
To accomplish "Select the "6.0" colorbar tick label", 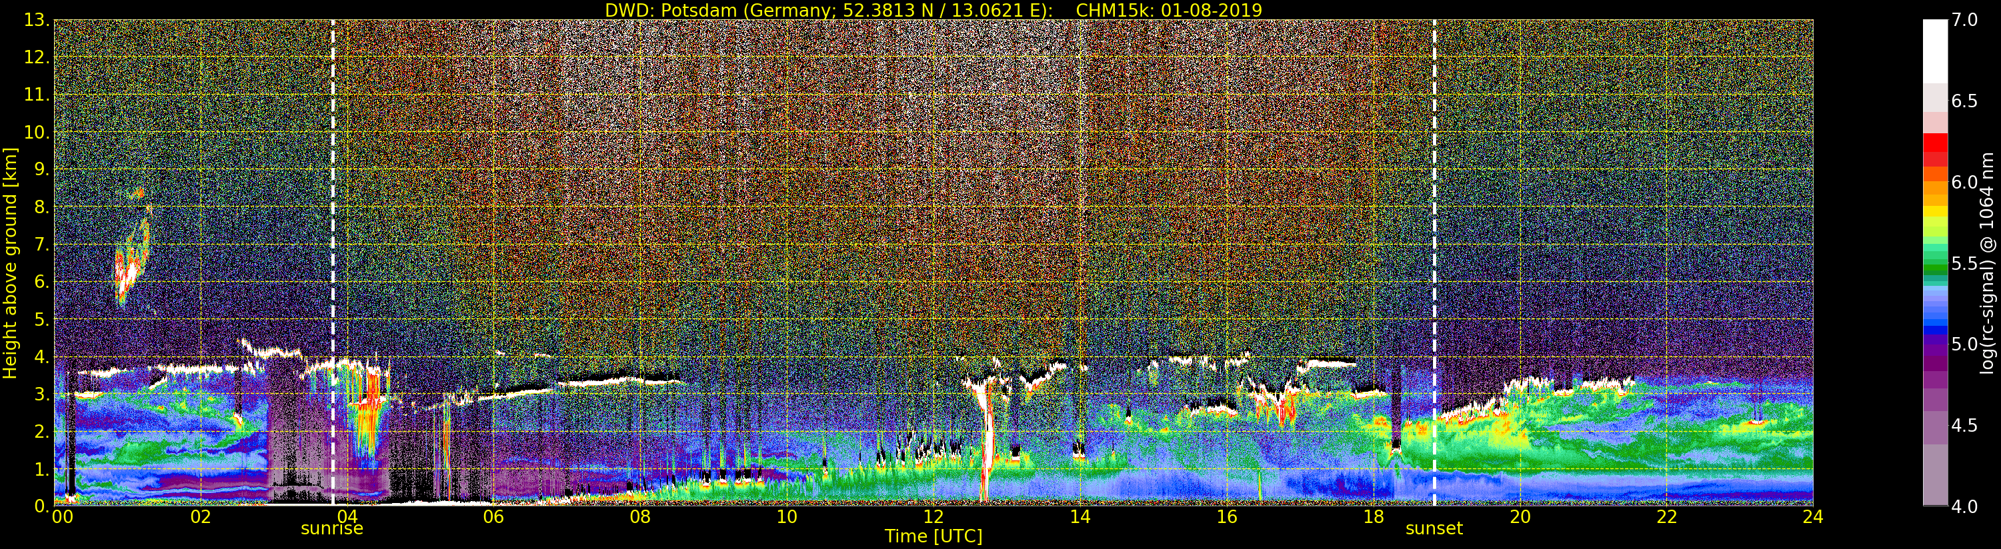I will pyautogui.click(x=1964, y=182).
